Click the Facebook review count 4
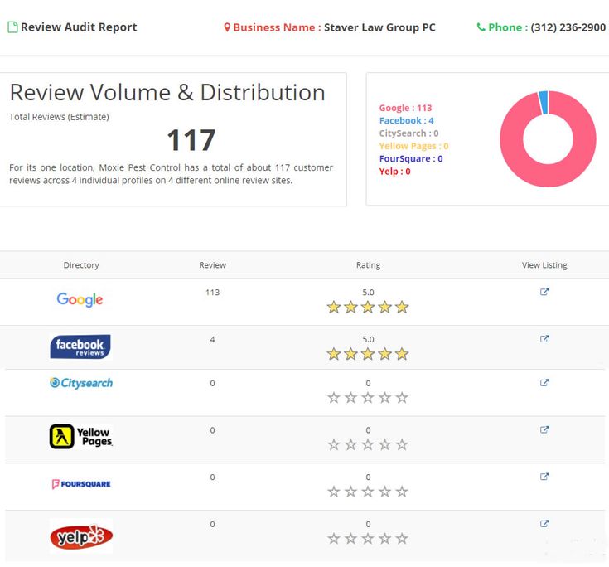The width and height of the screenshot is (609, 567). [x=212, y=339]
